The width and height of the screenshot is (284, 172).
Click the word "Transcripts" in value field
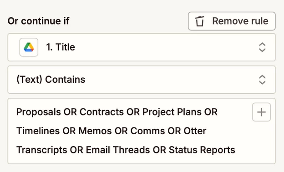click(x=42, y=150)
